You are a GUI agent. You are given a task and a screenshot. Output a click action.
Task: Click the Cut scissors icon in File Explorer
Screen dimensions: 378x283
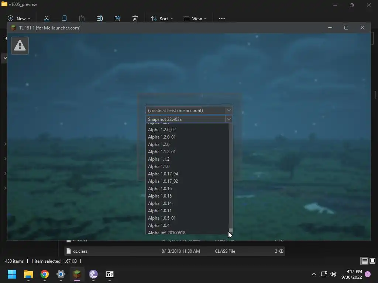click(46, 18)
